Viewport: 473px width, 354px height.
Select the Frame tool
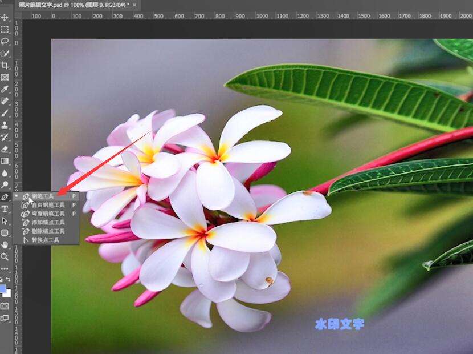(5, 78)
